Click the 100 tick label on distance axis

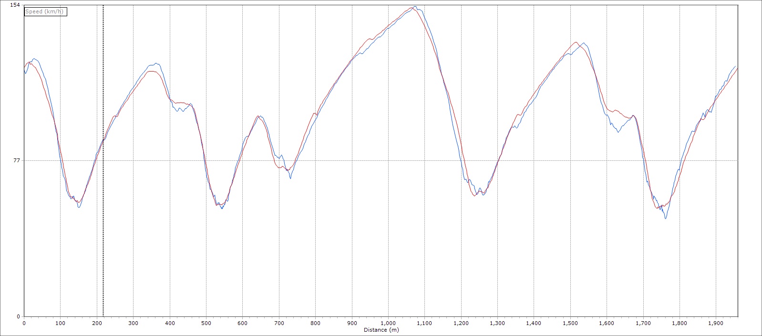pyautogui.click(x=60, y=323)
